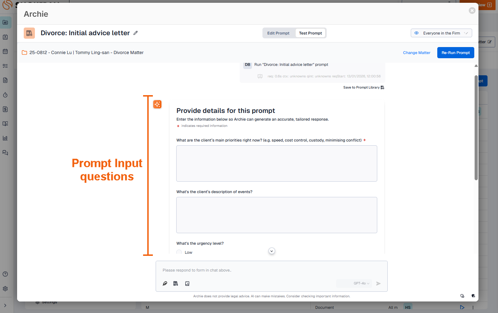The height and width of the screenshot is (313, 498).
Task: Click the chat panel vertical scrollbar thumb
Action: click(476, 127)
